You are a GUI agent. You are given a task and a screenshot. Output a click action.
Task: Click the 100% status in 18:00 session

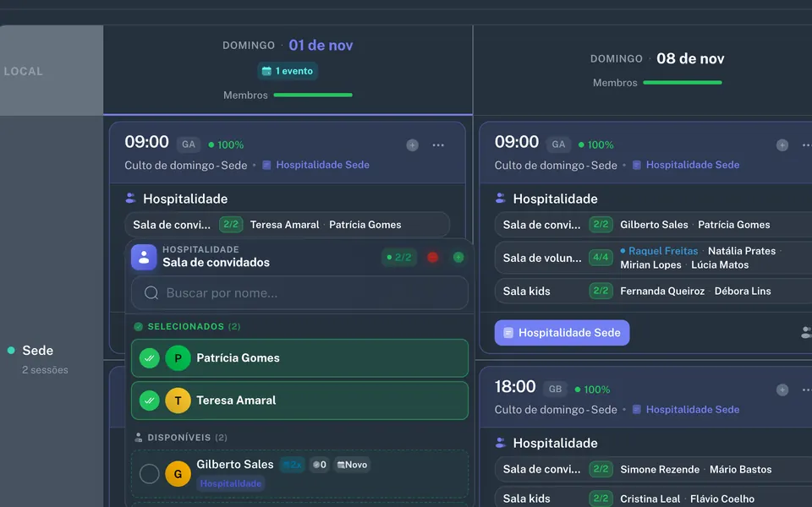[592, 390]
